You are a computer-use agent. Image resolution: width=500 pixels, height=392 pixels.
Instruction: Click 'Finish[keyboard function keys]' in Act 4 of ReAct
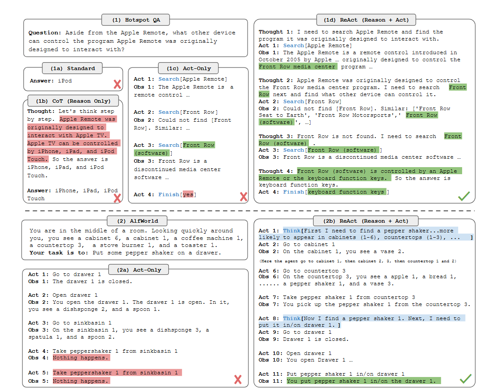click(336, 192)
